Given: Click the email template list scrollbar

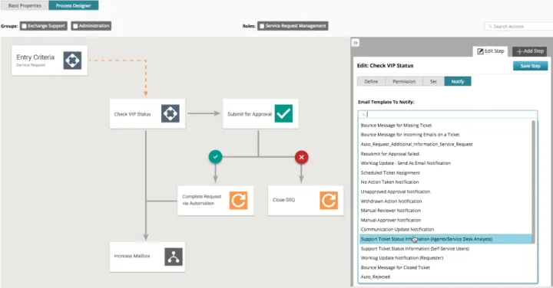Looking at the screenshot, I should pyautogui.click(x=533, y=181).
